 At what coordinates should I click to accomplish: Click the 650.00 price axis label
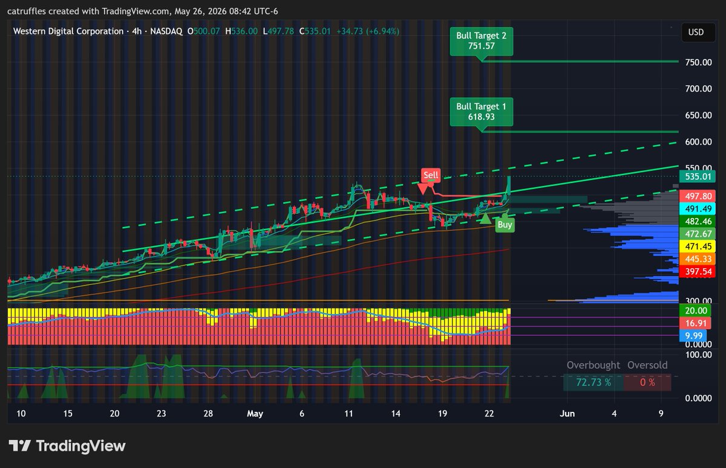pyautogui.click(x=697, y=115)
